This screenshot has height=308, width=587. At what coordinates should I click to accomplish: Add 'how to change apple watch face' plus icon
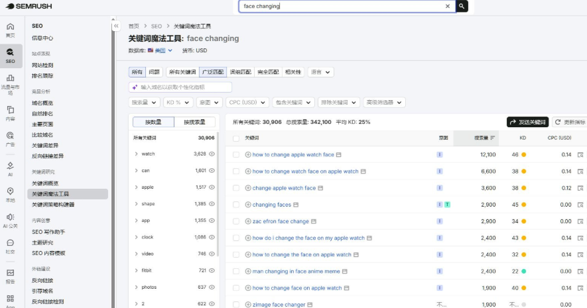[248, 154]
